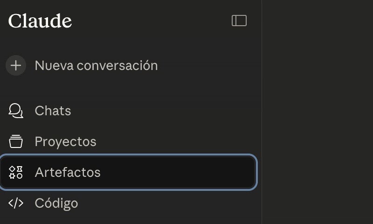Click blank space right of Chats label
This screenshot has width=373, height=224.
(163, 111)
